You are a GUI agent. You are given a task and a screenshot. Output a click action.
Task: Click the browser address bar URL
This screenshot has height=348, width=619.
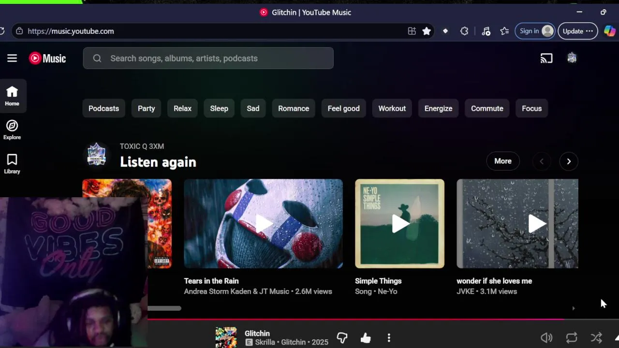[71, 31]
